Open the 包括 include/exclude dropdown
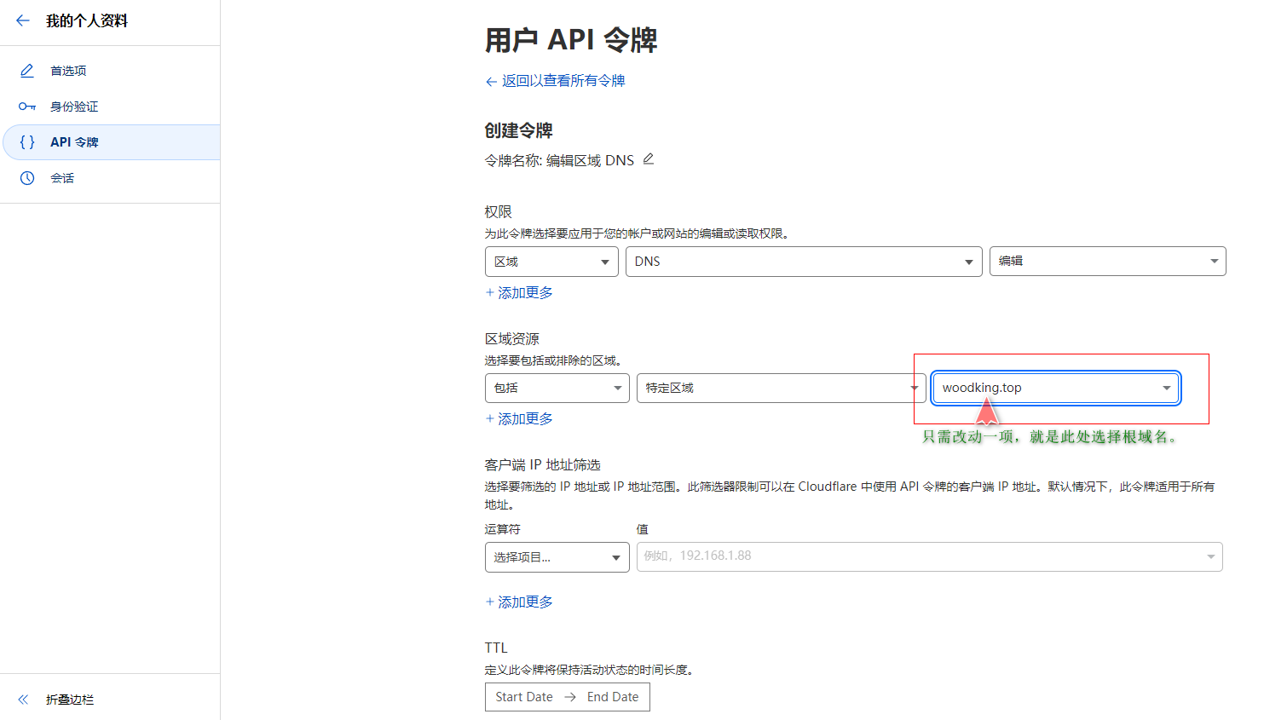The image size is (1264, 720). (557, 388)
